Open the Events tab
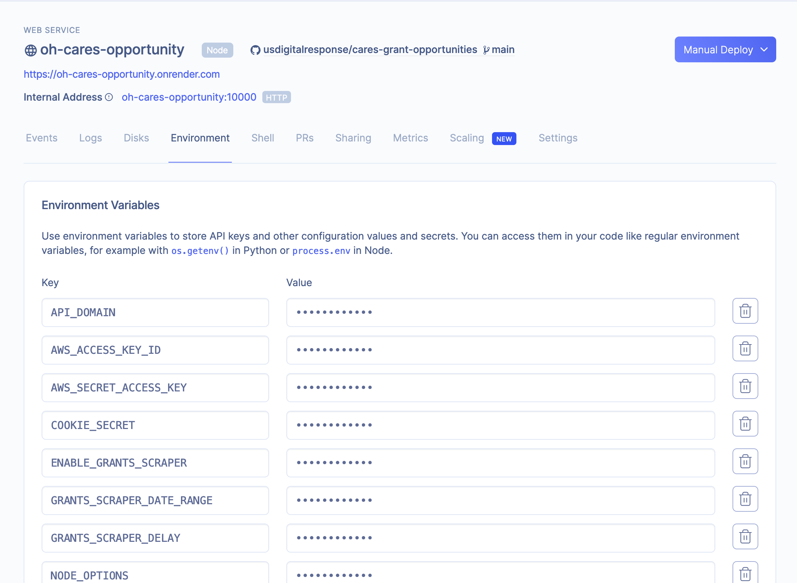This screenshot has height=583, width=797. (x=42, y=138)
